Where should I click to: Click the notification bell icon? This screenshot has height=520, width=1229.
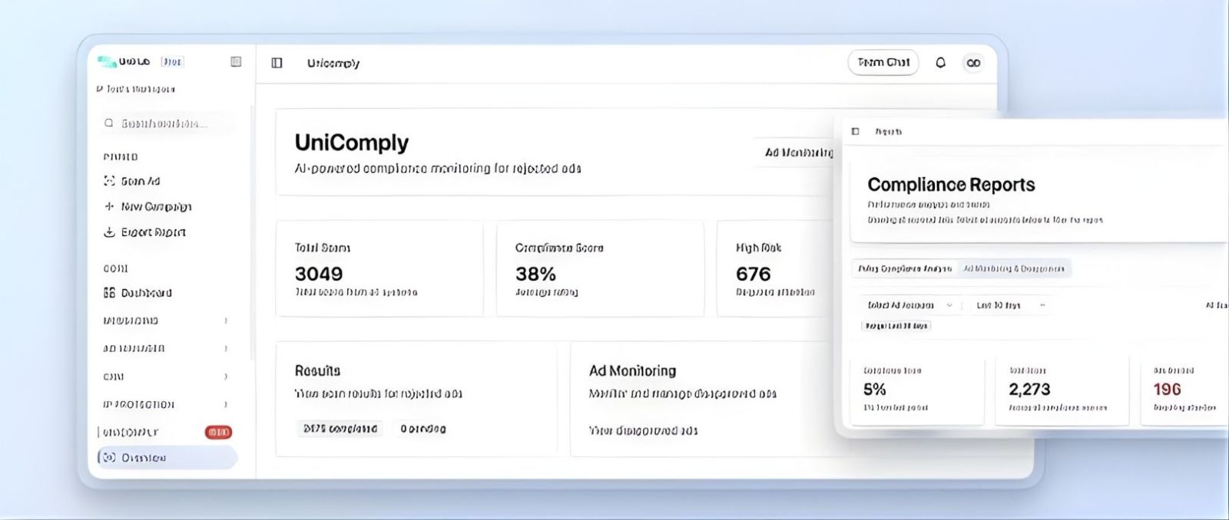[940, 63]
